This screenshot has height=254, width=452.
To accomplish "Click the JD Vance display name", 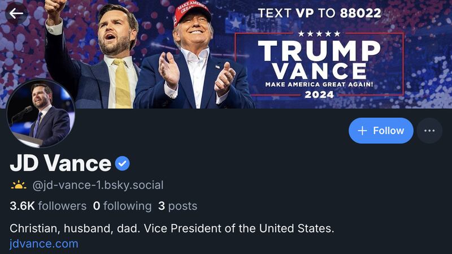I will point(60,163).
